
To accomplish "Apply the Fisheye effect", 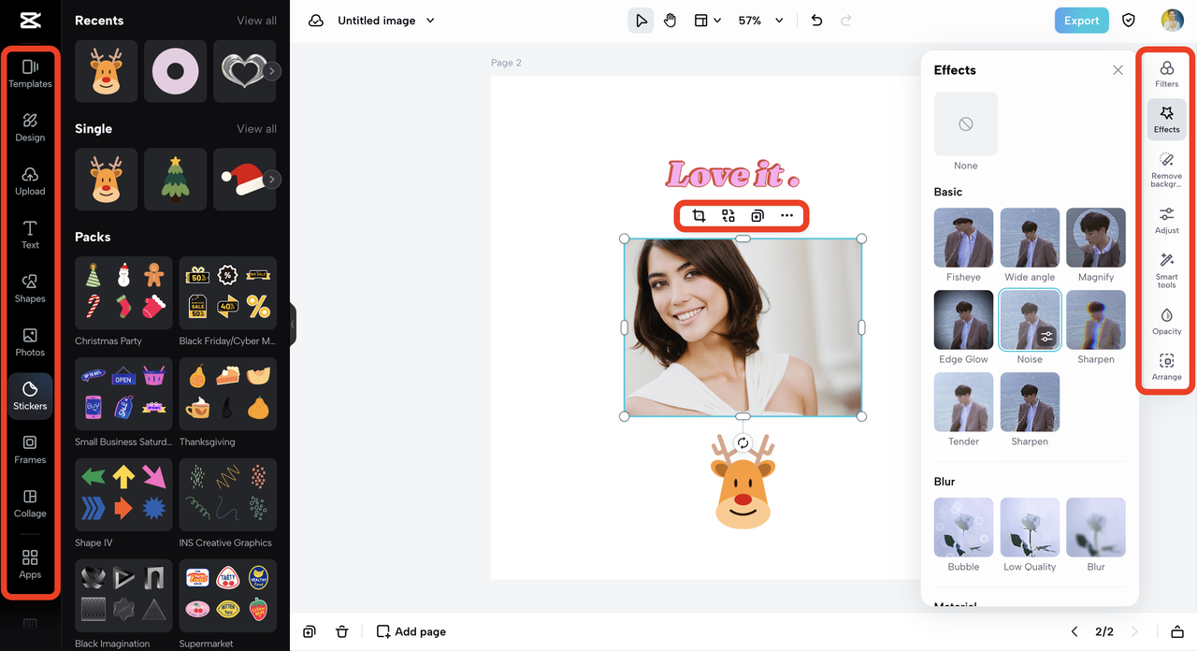I will [x=963, y=238].
